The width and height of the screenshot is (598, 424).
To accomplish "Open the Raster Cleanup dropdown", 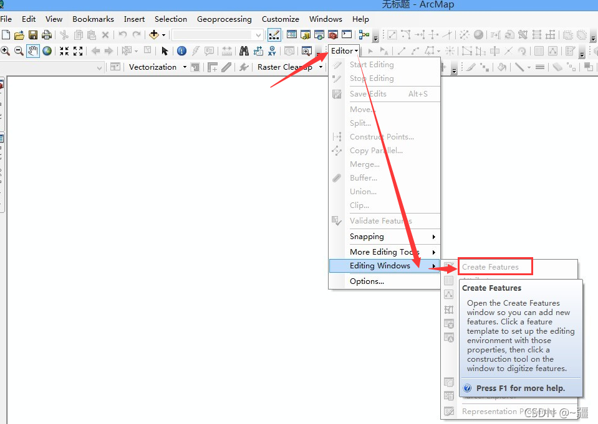I will pyautogui.click(x=289, y=67).
